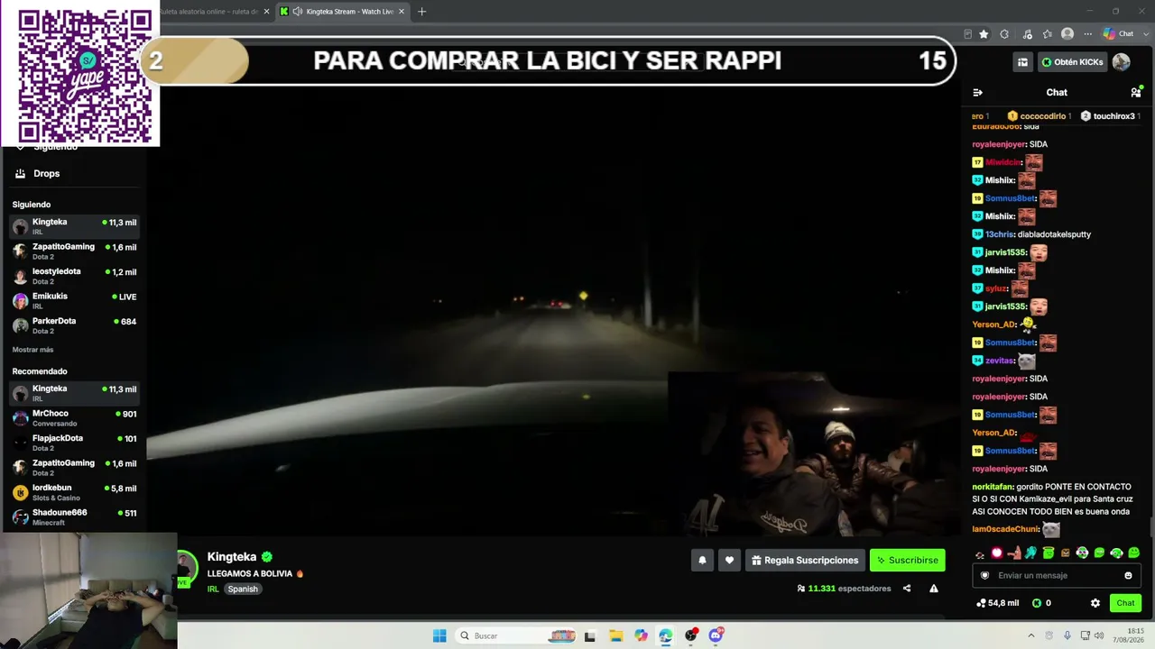Open ParkerDota channel in sidebar

click(x=74, y=325)
